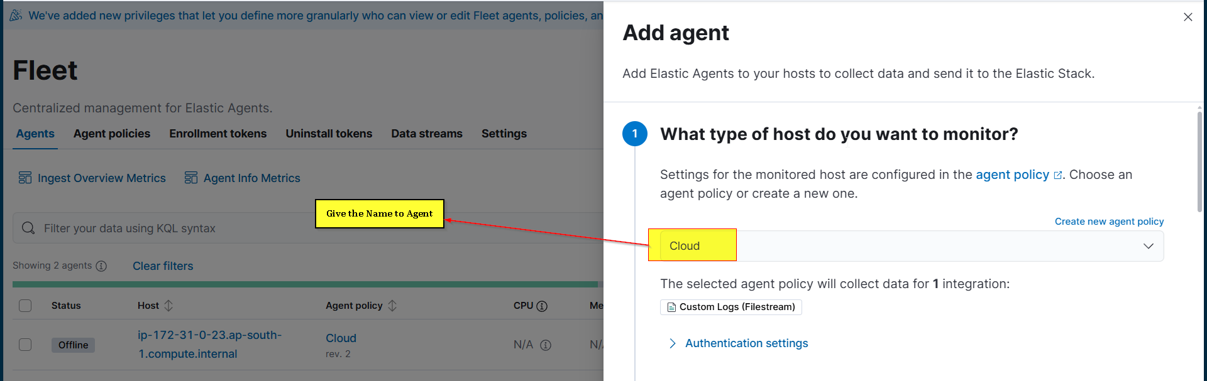1207x381 pixels.
Task: Click the Agent Info Metrics dashboard icon
Action: [x=191, y=178]
